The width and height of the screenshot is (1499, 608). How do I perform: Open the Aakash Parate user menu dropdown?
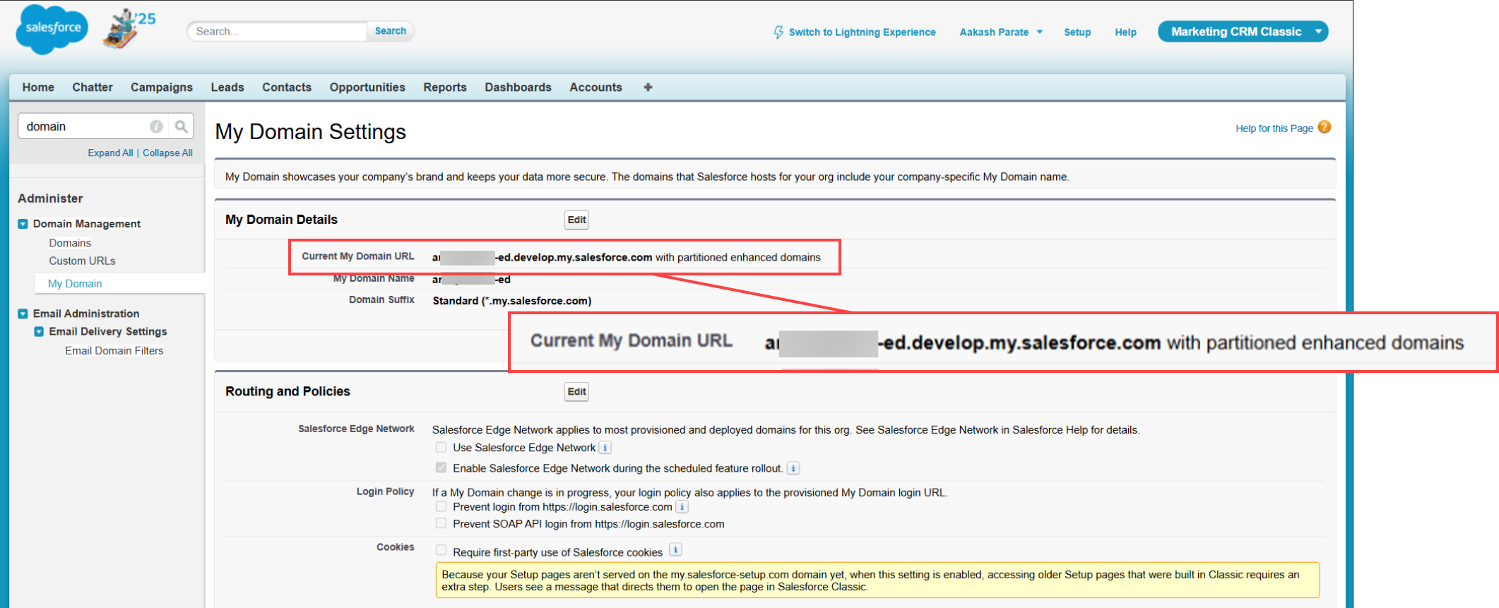coord(1000,32)
